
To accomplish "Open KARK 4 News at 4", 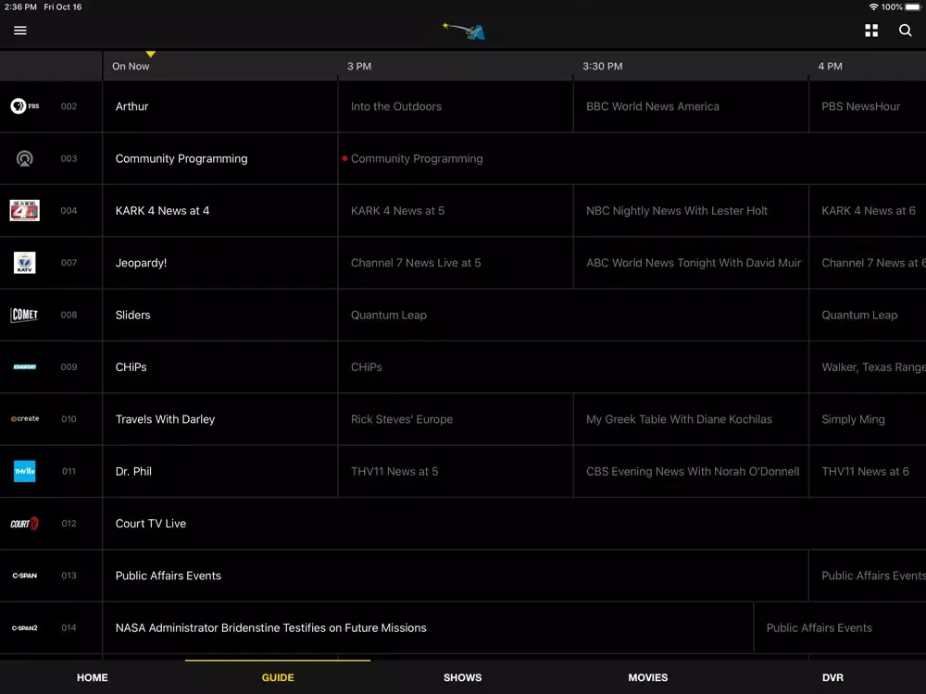I will 220,211.
